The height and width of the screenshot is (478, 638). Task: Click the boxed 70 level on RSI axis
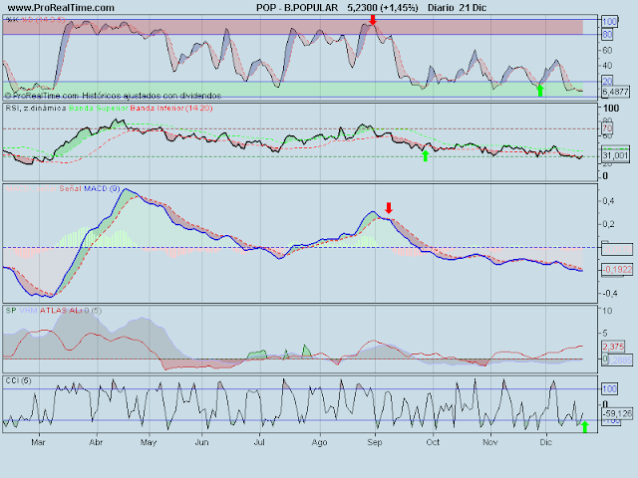[x=607, y=128]
